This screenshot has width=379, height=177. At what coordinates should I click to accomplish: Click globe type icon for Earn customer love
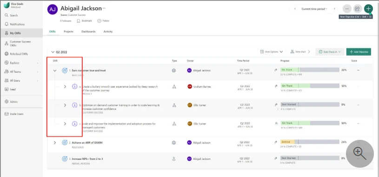tap(174, 71)
